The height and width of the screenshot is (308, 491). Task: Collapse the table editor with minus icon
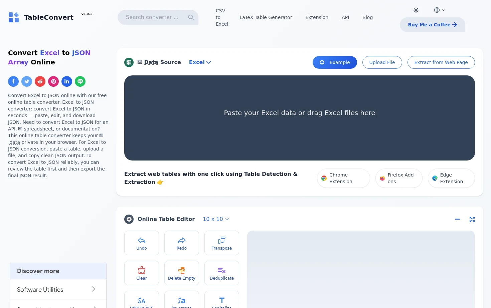tap(457, 219)
